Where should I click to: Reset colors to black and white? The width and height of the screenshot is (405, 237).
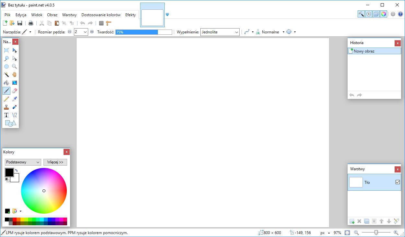point(7,180)
